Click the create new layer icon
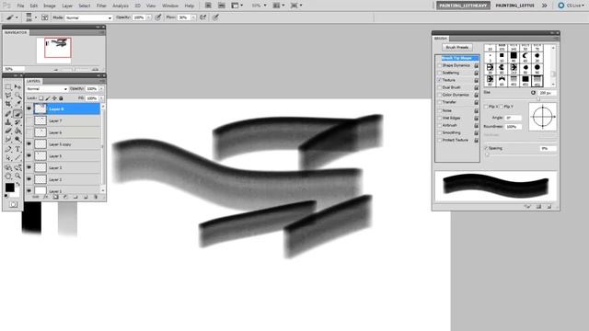The image size is (589, 331). (x=86, y=197)
